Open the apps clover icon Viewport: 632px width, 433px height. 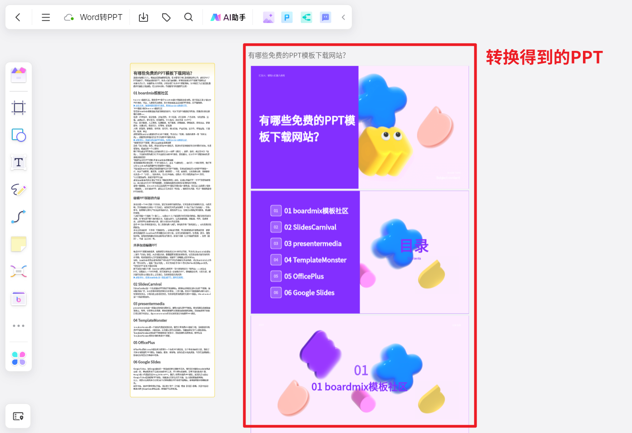(x=18, y=358)
